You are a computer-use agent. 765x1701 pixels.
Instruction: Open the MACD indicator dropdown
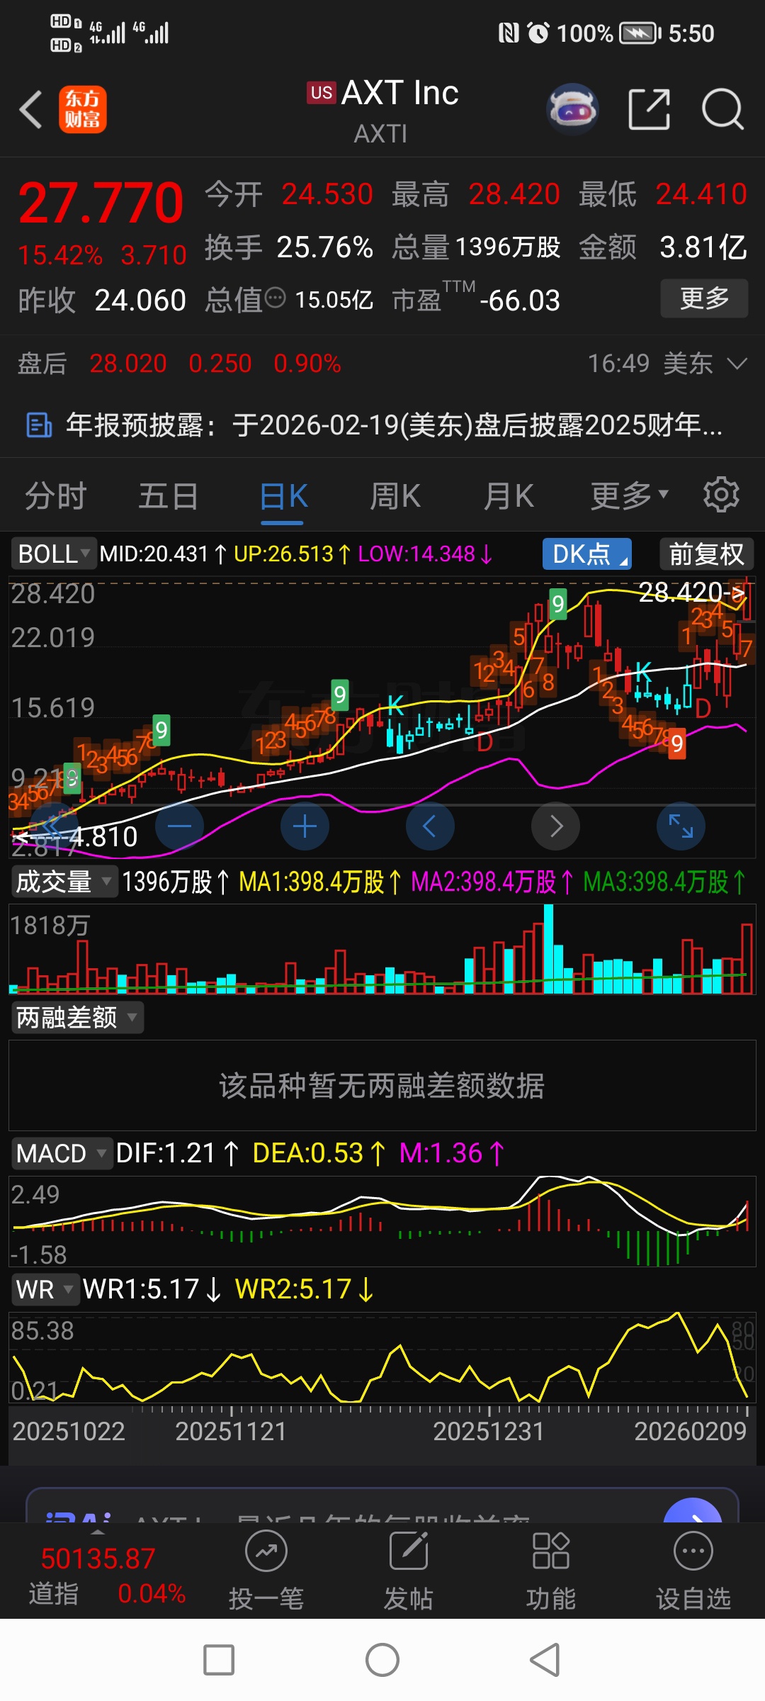pos(62,1153)
